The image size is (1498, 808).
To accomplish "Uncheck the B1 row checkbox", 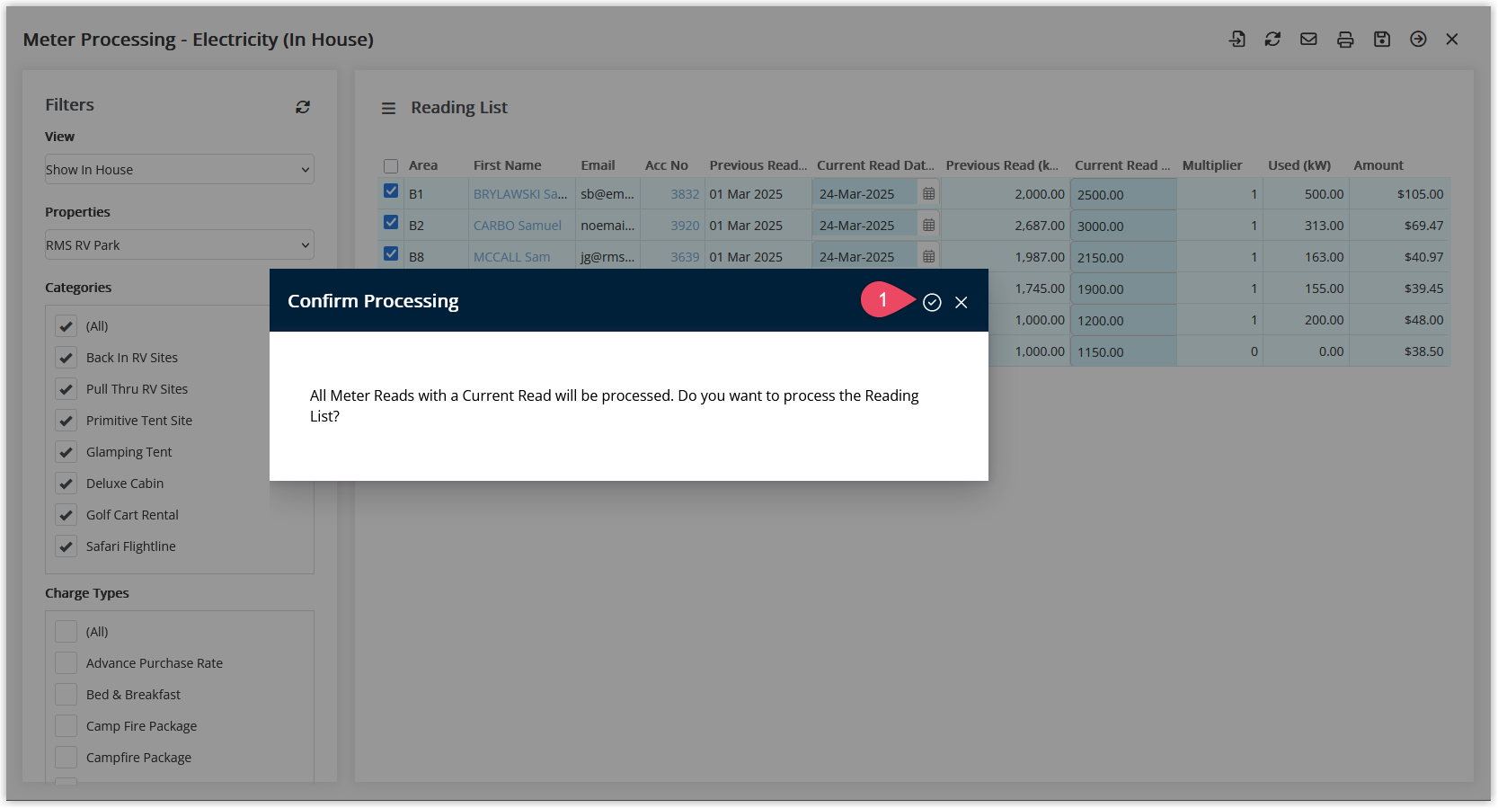I will pyautogui.click(x=391, y=191).
